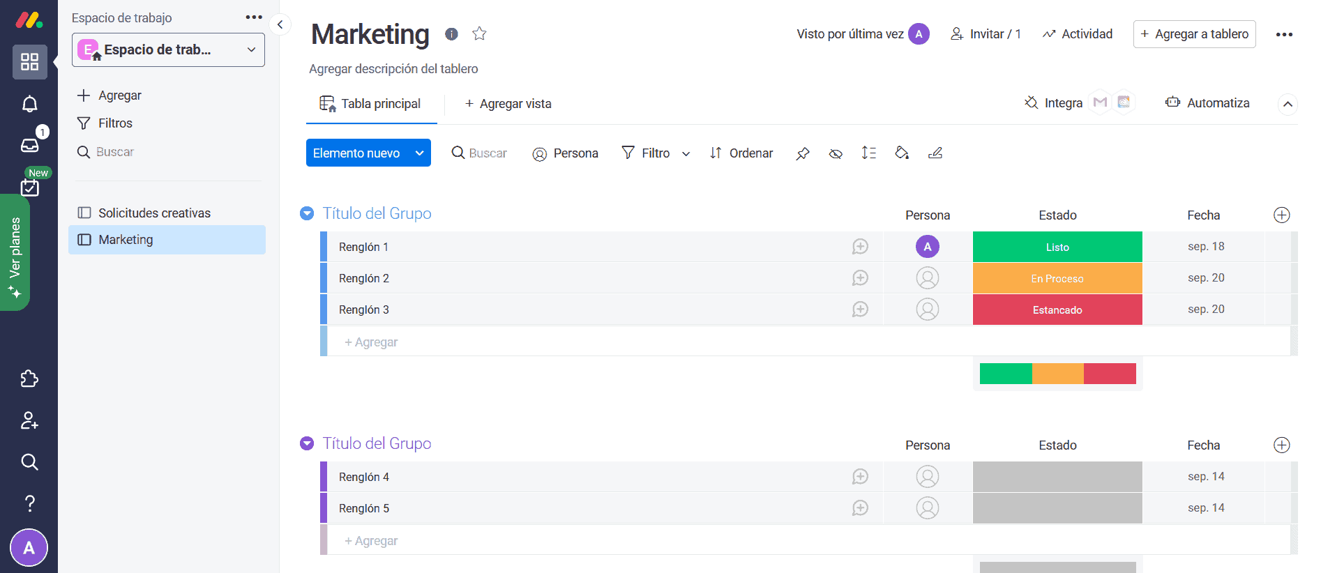Open the notifications bell
Image resolution: width=1321 pixels, height=573 pixels.
pyautogui.click(x=29, y=104)
